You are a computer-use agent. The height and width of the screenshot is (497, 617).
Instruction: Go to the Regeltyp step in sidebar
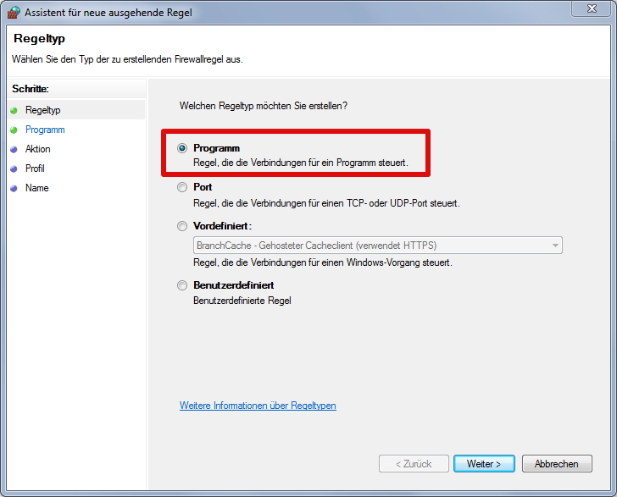[x=43, y=110]
